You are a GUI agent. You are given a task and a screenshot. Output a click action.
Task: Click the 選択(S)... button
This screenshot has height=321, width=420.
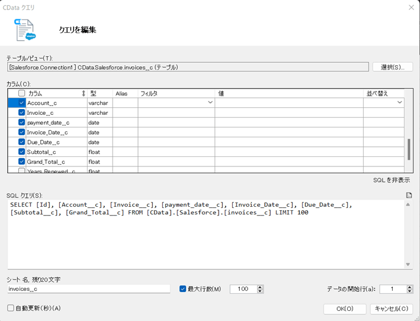coord(393,67)
